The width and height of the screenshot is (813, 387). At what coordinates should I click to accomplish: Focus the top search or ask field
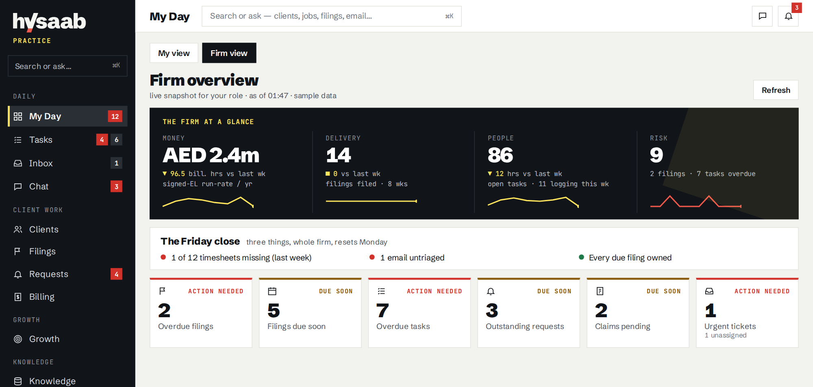[331, 16]
